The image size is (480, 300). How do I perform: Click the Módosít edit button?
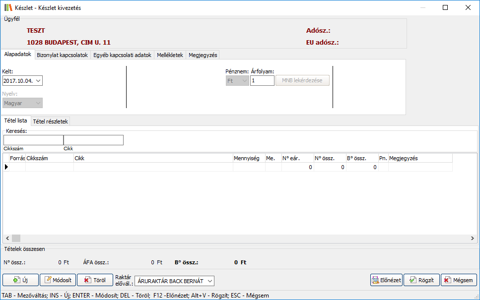[x=58, y=280]
